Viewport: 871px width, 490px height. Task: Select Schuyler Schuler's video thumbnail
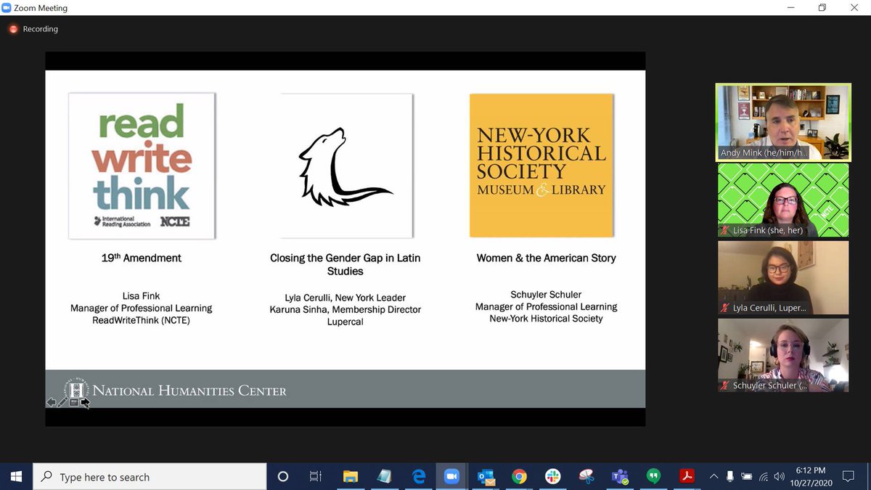tap(783, 356)
